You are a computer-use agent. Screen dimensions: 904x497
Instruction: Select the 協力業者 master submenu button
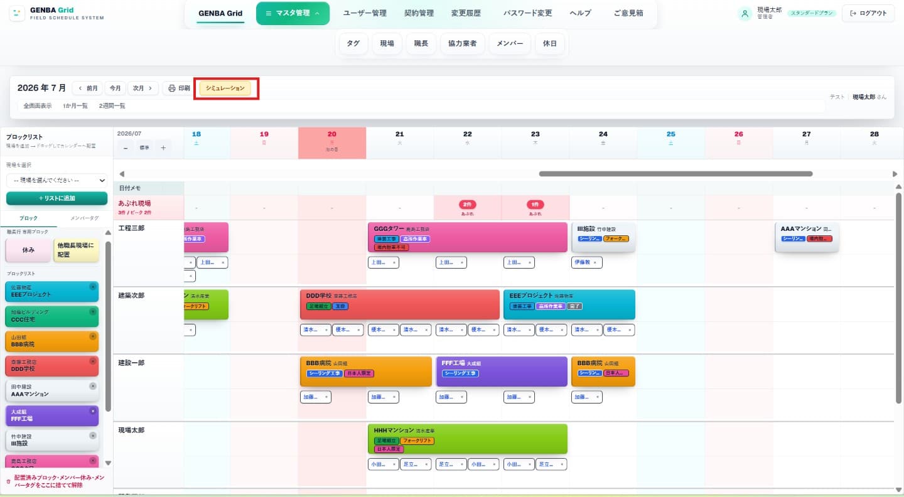point(463,44)
